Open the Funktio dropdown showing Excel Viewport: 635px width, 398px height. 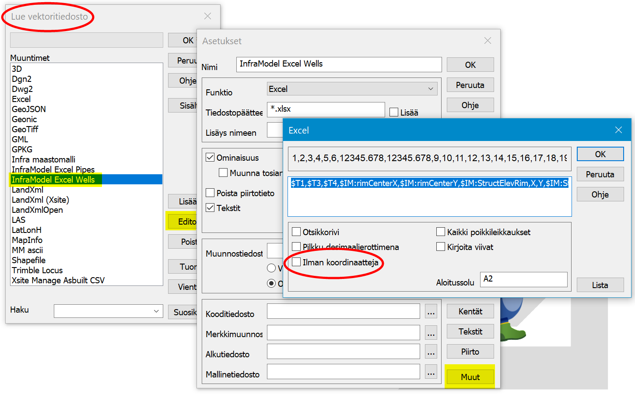coord(352,89)
